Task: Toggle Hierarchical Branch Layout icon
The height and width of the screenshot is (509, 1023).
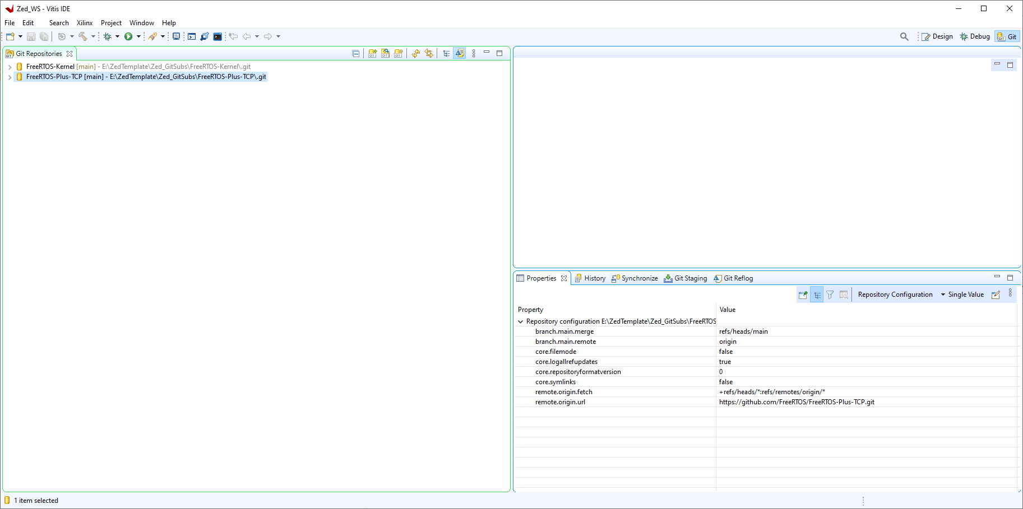Action: [446, 53]
